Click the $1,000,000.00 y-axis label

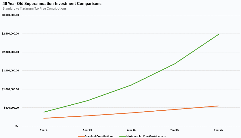(x=11, y=89)
